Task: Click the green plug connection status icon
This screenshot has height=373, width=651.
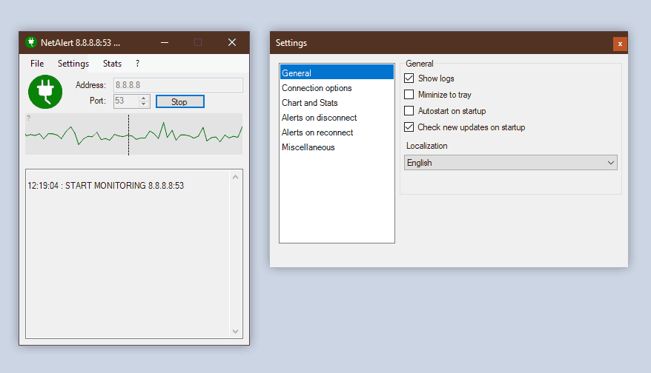Action: (45, 91)
